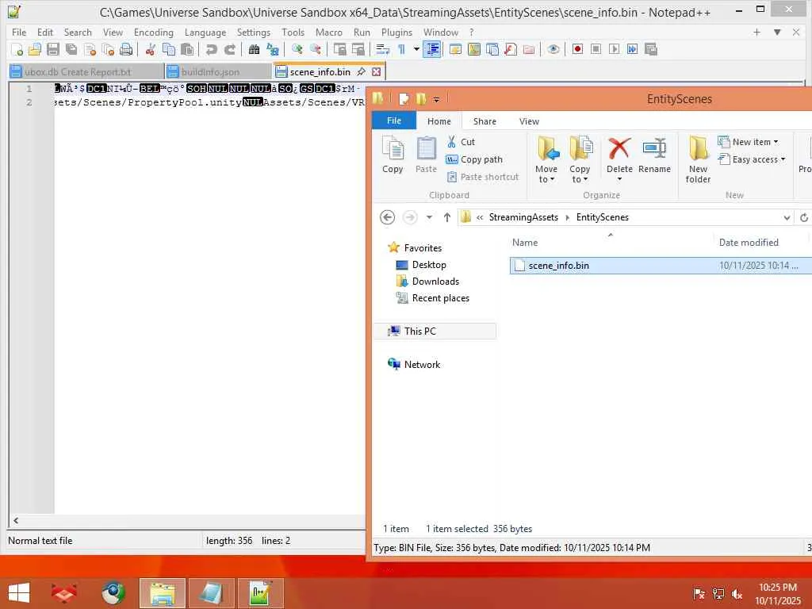Open the Encoding menu

click(x=153, y=32)
